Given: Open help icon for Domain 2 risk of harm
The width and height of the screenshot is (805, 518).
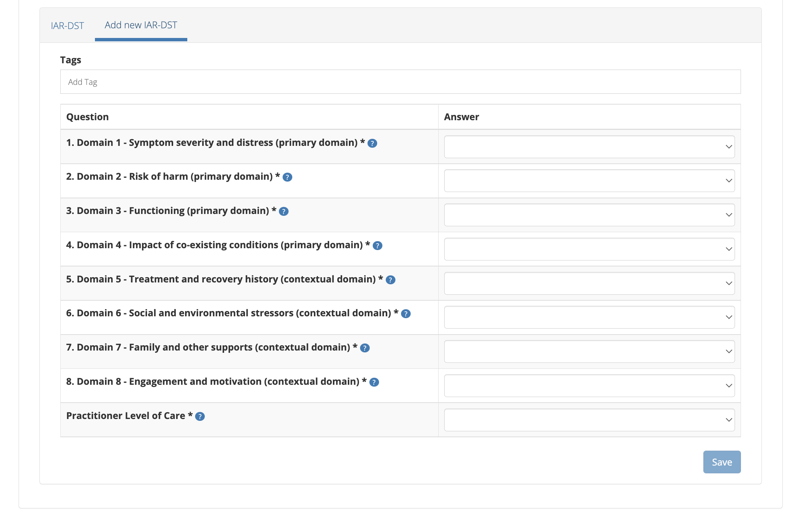Looking at the screenshot, I should click(x=287, y=177).
